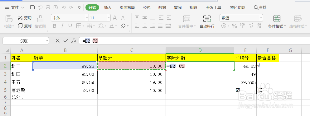Increase font size with A+ icon

point(115,18)
